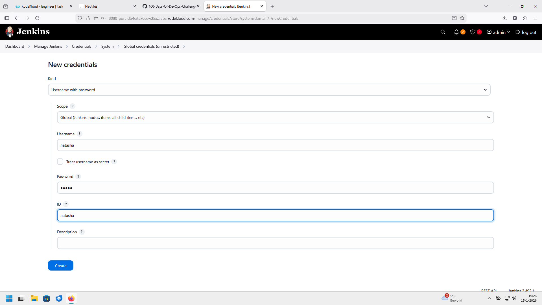Enable Treat username as secret checkbox
542x305 pixels.
[x=60, y=162]
